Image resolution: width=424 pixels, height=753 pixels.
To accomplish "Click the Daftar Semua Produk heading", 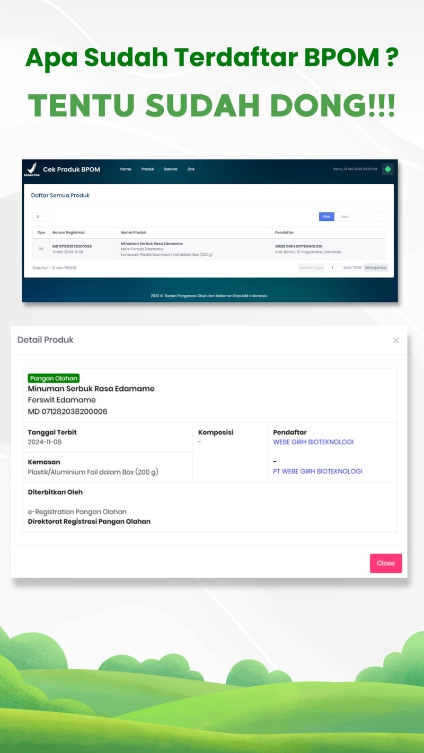I will click(60, 195).
